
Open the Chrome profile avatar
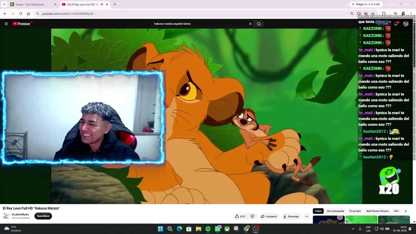403,14
